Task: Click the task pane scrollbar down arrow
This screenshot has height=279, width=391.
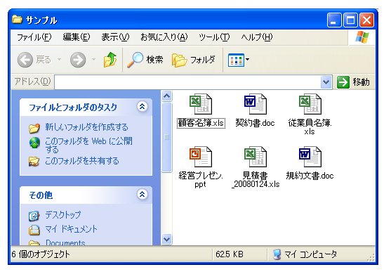Action: (x=167, y=240)
